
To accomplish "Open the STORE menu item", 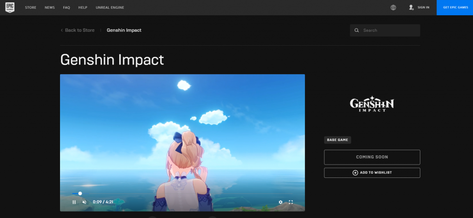I will (30, 7).
